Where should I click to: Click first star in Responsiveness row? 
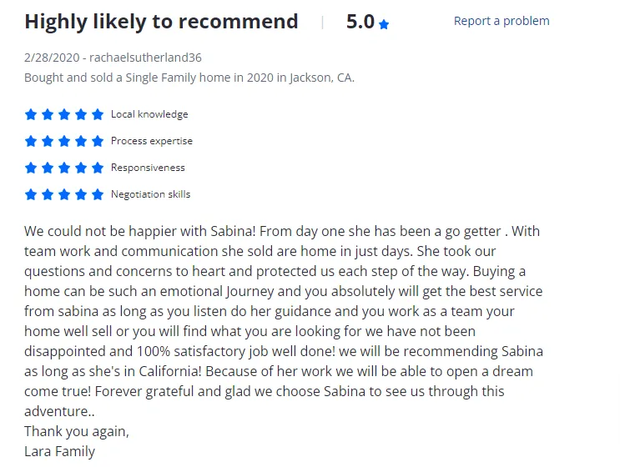(x=30, y=168)
